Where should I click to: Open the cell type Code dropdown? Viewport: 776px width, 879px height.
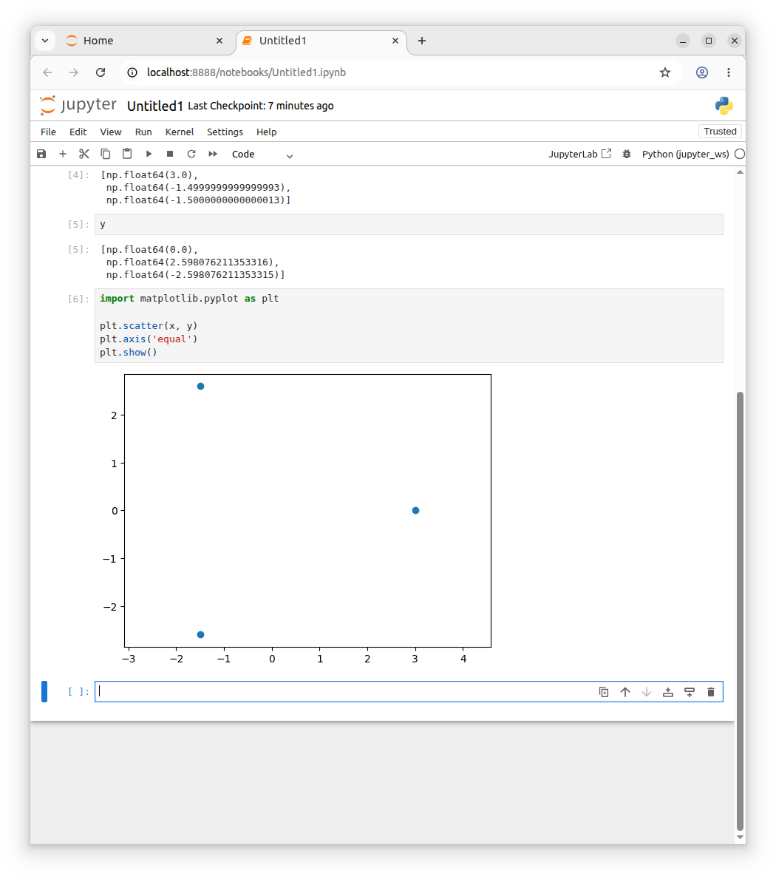(262, 155)
